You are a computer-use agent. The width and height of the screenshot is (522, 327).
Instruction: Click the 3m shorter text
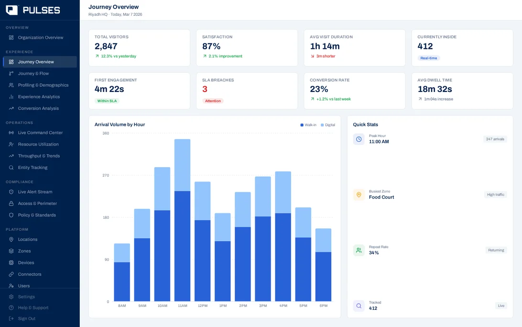click(x=326, y=56)
